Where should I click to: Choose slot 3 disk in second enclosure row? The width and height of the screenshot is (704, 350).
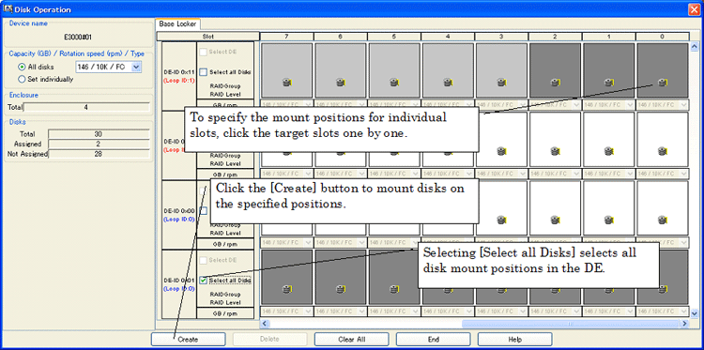501,139
